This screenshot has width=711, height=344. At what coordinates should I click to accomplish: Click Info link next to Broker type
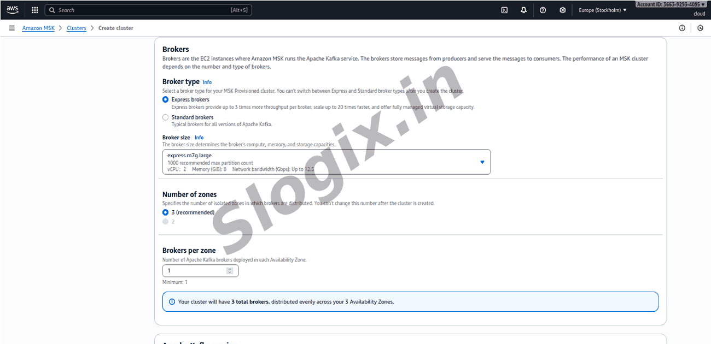(x=207, y=82)
